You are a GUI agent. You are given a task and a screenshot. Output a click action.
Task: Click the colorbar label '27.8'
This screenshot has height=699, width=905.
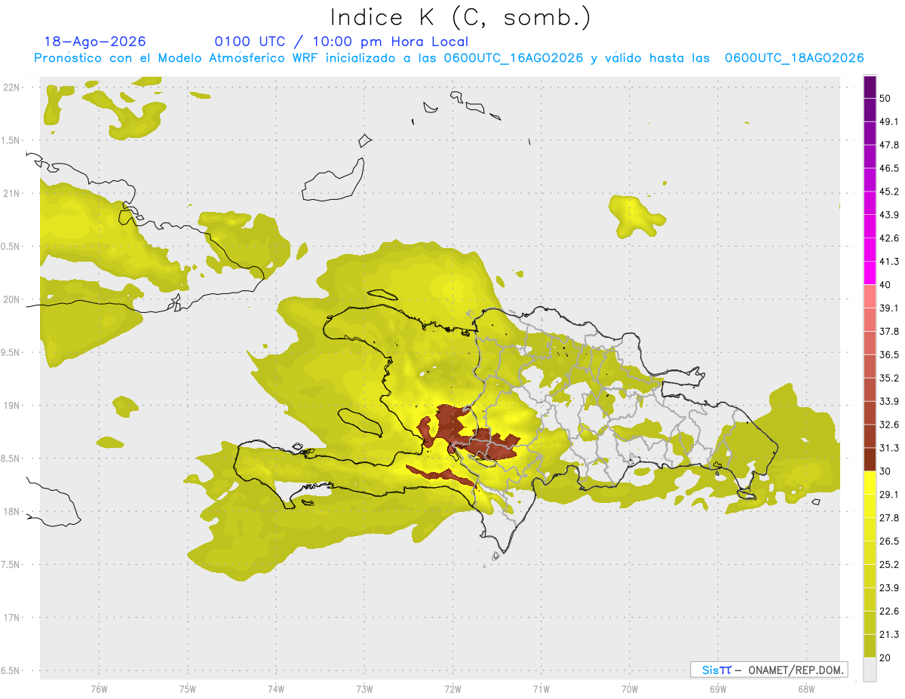889,518
